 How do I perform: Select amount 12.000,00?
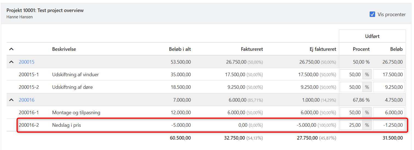click(181, 113)
